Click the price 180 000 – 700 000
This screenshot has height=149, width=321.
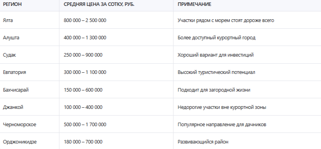click(83, 142)
